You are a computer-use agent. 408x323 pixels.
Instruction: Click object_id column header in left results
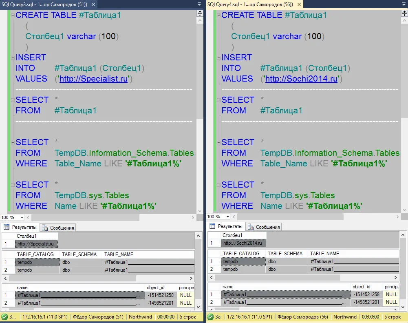161,288
